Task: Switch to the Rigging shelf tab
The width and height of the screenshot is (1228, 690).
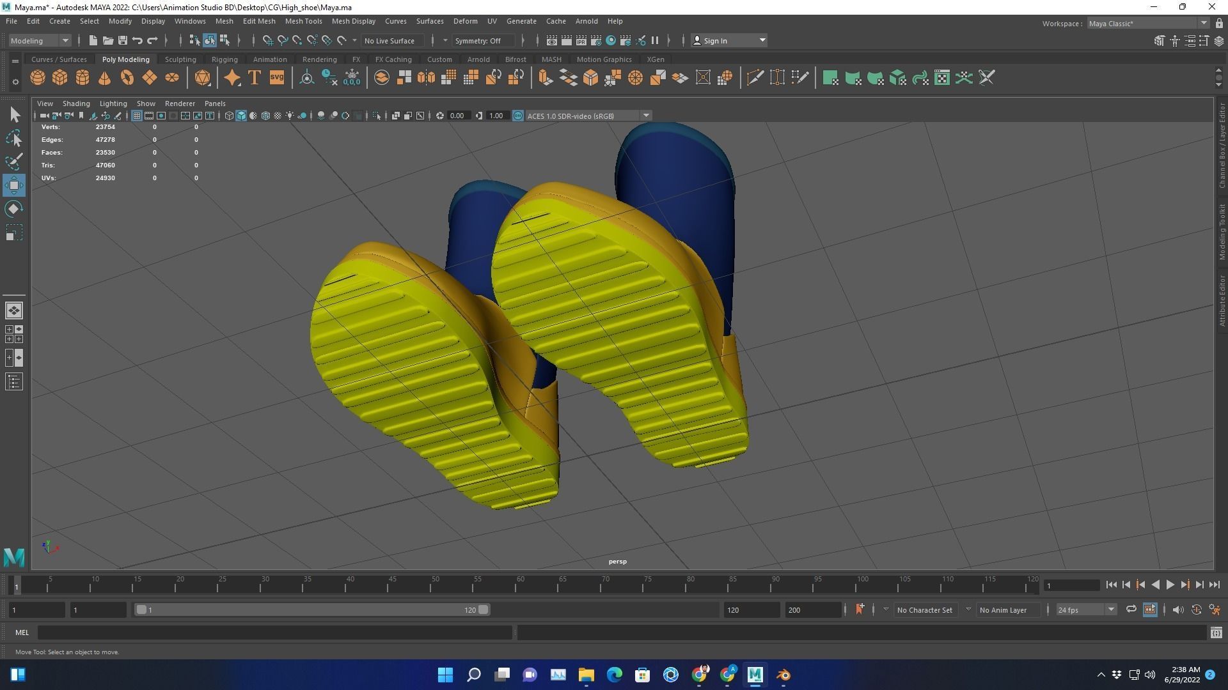Action: tap(224, 59)
